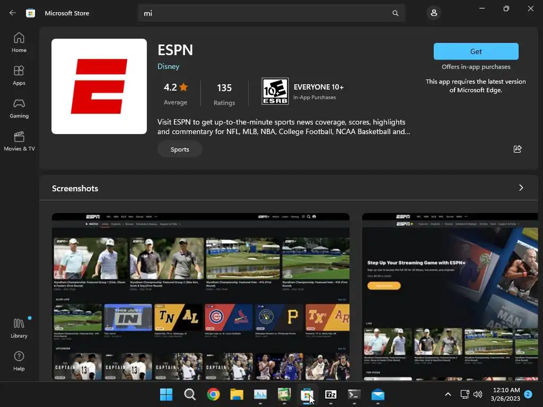Open the user account profile icon
Viewport: 543px width, 407px height.
point(434,13)
